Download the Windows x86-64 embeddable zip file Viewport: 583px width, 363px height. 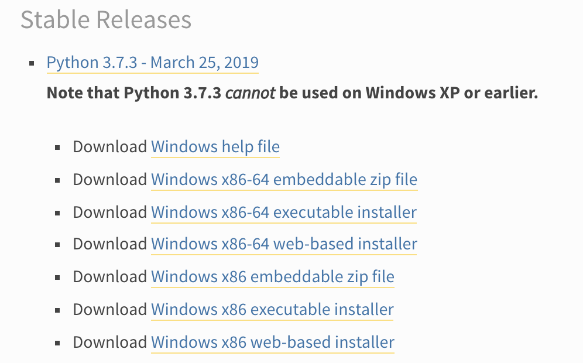click(284, 180)
